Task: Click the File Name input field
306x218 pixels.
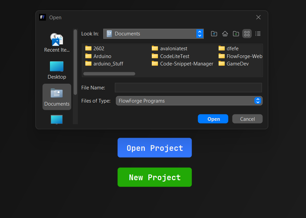Action: [x=188, y=88]
